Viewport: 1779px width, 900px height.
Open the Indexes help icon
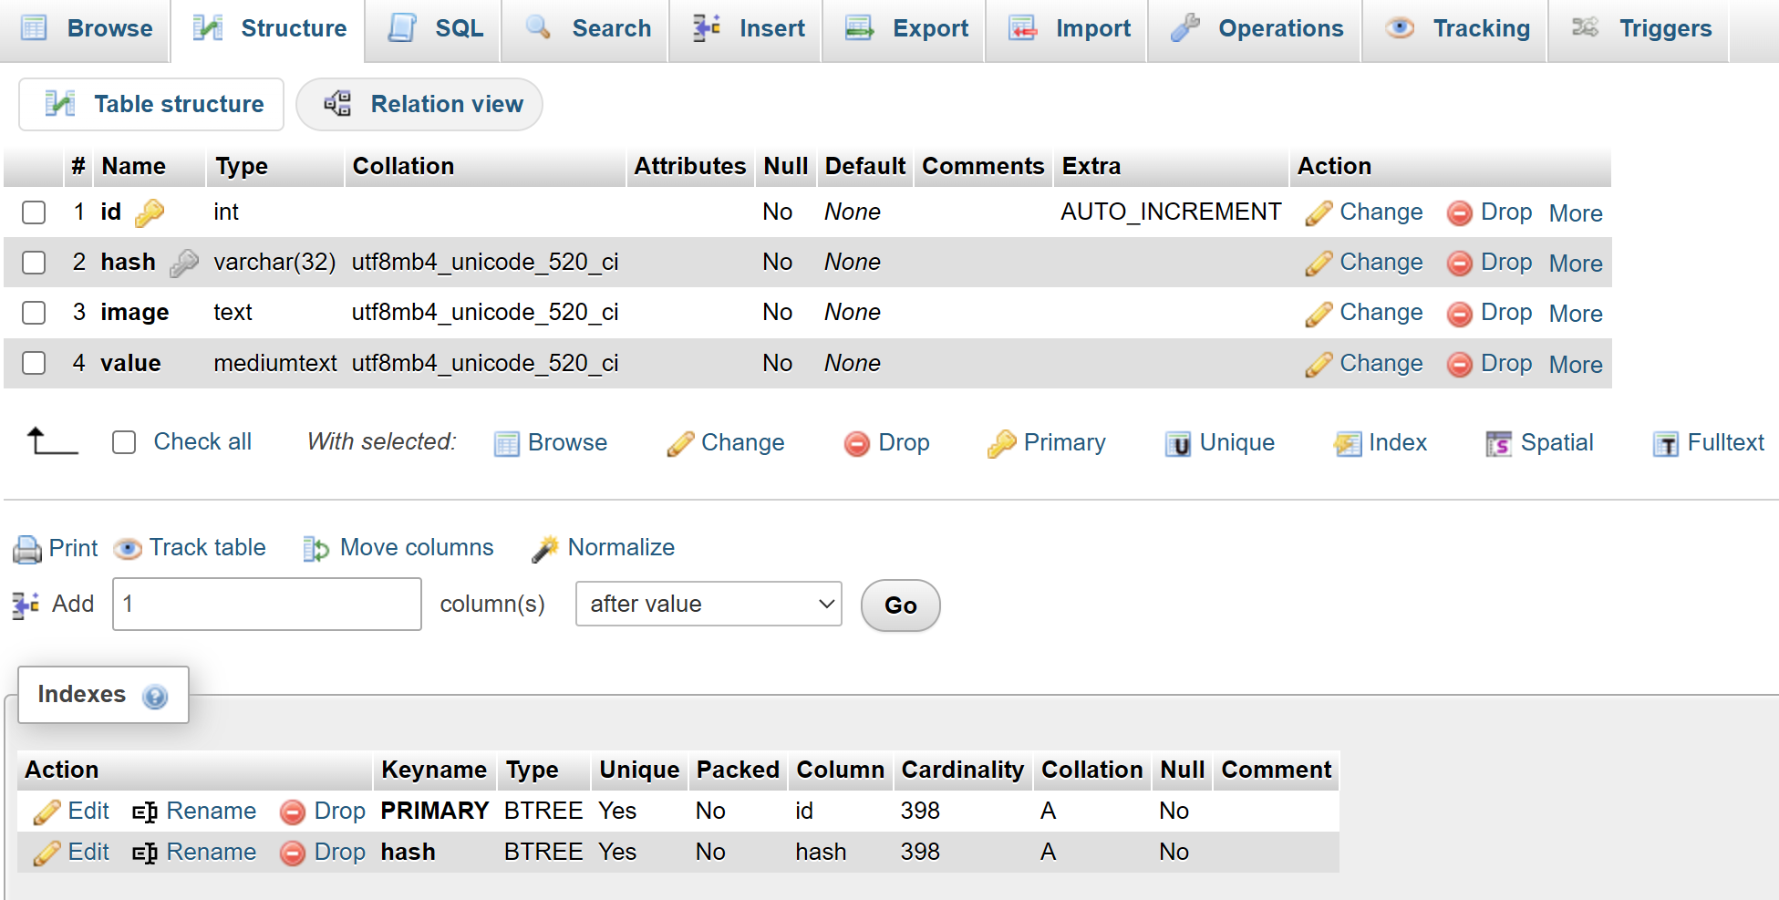pos(155,697)
